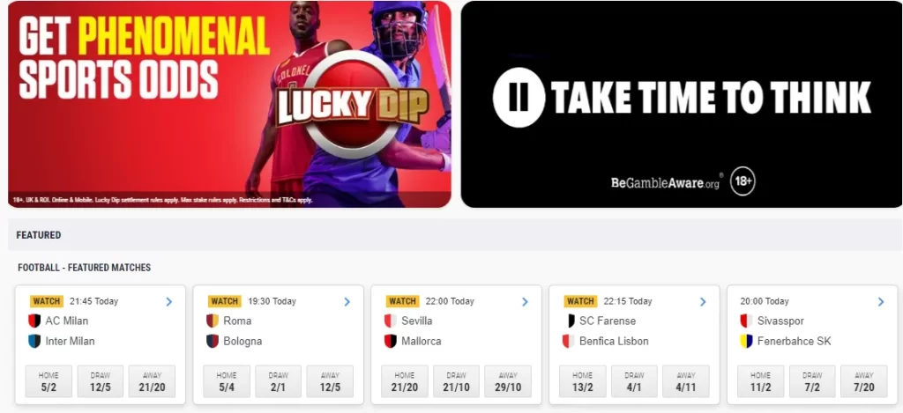Pick AWAY 29/10 odds for Mallorca
Image resolution: width=903 pixels, height=413 pixels.
point(508,380)
